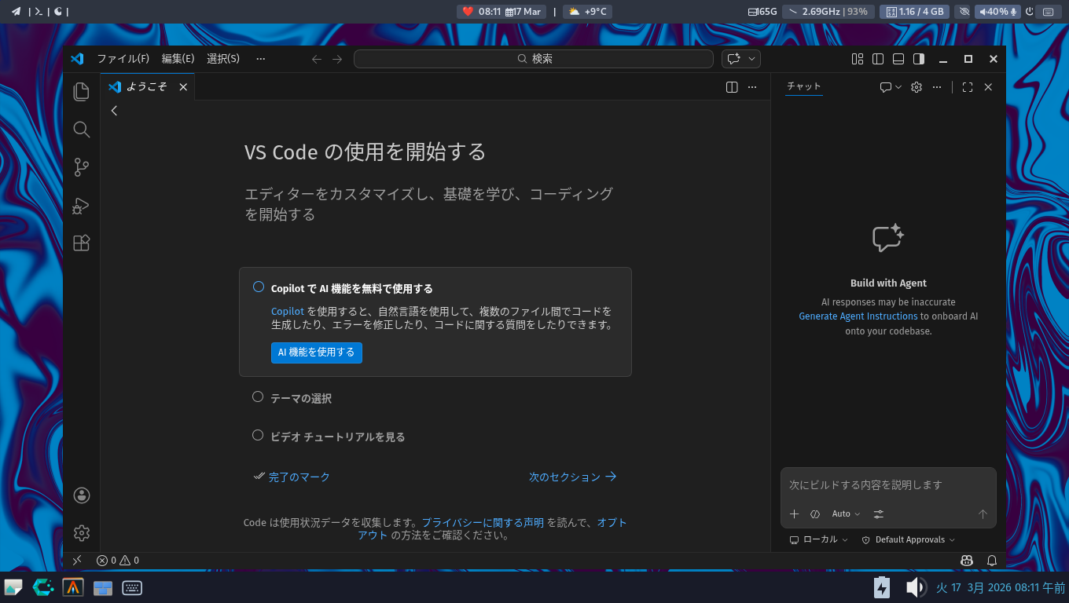Open the Source Control view
This screenshot has height=603, width=1069.
coord(82,167)
